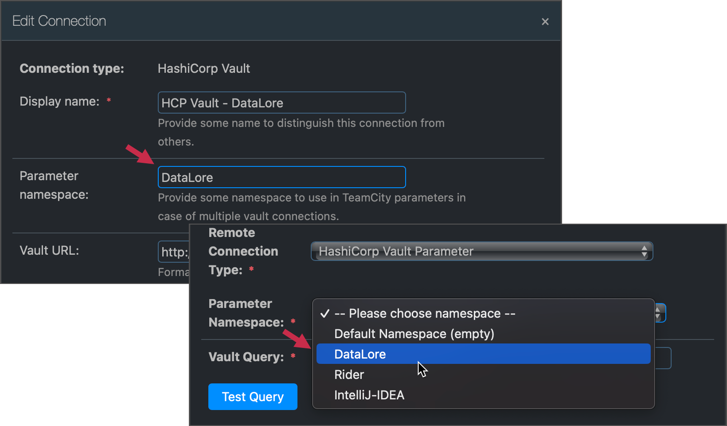Image resolution: width=727 pixels, height=426 pixels.
Task: Choose Default Namespace (empty) from list
Action: point(414,334)
